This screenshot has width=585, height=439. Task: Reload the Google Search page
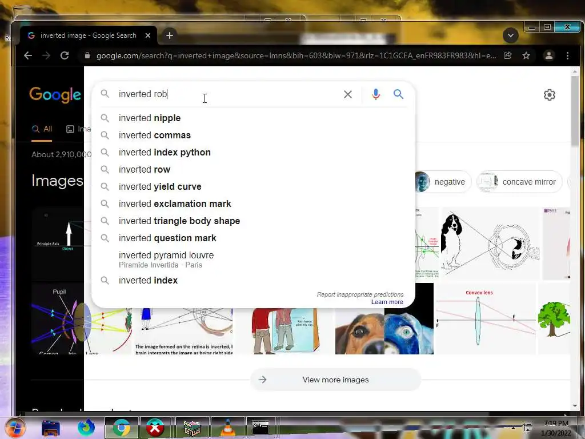point(65,55)
